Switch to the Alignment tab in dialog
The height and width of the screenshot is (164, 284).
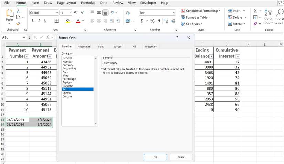(84, 47)
